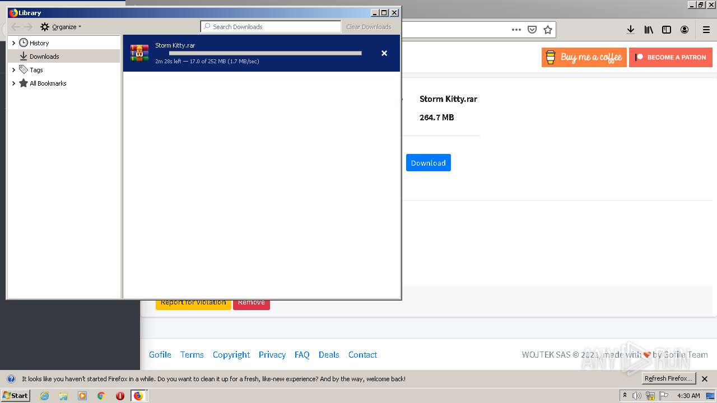Launch Chrome from taskbar
717x403 pixels.
[x=101, y=396]
